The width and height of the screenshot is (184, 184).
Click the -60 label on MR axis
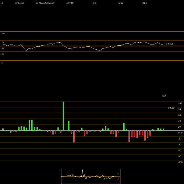click(x=180, y=151)
